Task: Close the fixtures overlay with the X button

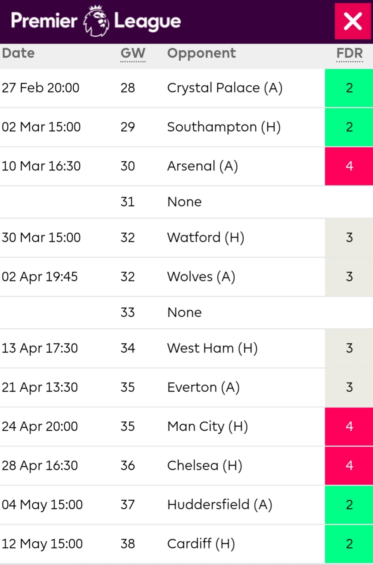Action: pyautogui.click(x=353, y=21)
